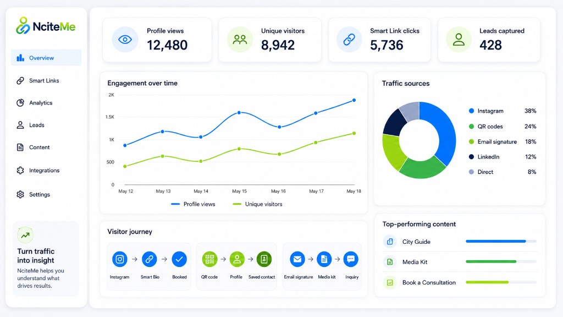Select the Booked checkmark icon
This screenshot has height=317, width=563.
pos(179,259)
